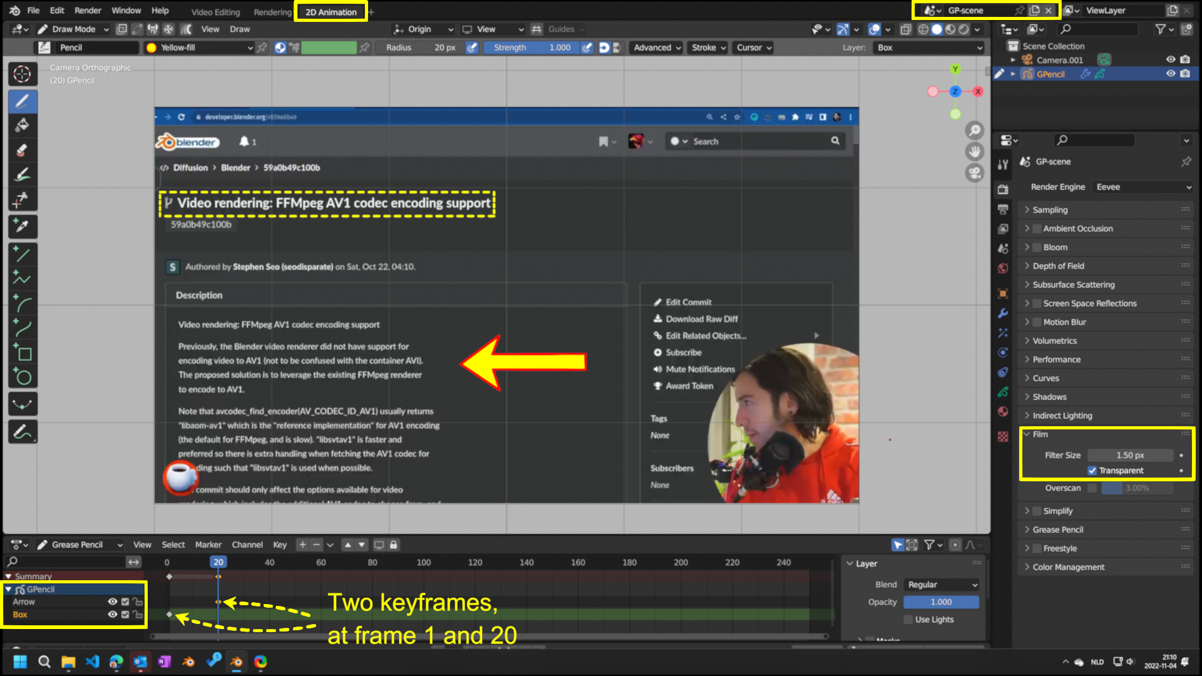Screen dimensions: 1202x676
Task: Toggle Camera.001 visibility in outliner
Action: [1170, 60]
